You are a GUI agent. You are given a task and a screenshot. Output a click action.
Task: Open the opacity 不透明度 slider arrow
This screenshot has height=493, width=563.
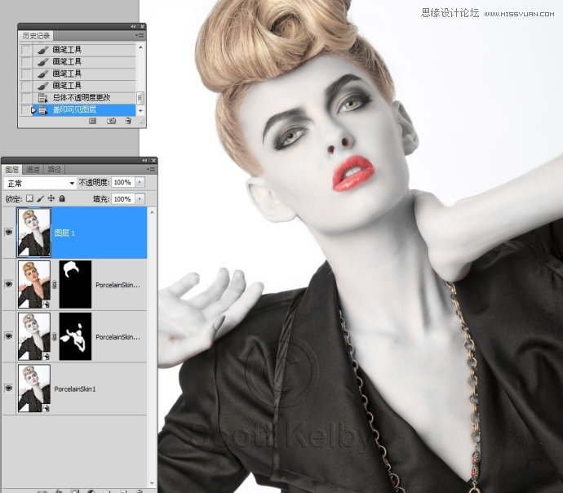click(140, 183)
